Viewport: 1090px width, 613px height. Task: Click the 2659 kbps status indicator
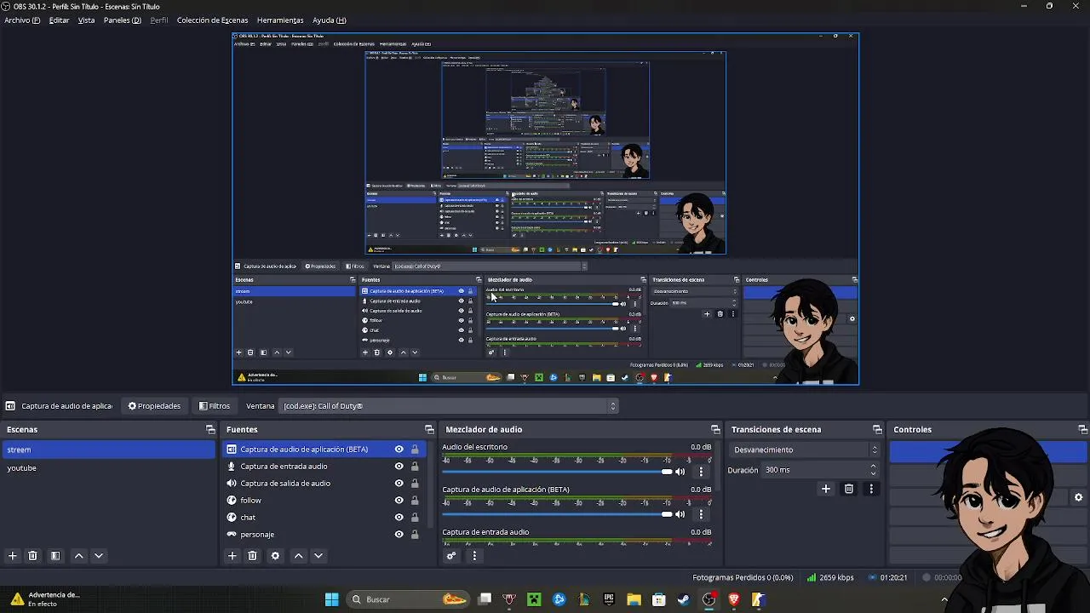[x=830, y=577]
